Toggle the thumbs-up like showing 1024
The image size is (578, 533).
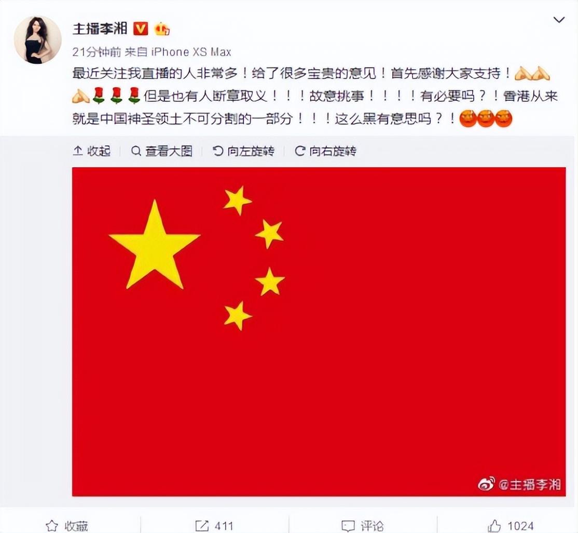click(494, 526)
